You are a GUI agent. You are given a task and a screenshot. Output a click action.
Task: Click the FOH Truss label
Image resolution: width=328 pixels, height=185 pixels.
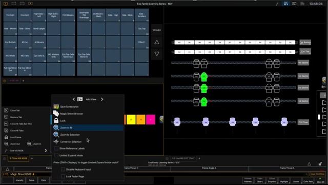(x=303, y=122)
